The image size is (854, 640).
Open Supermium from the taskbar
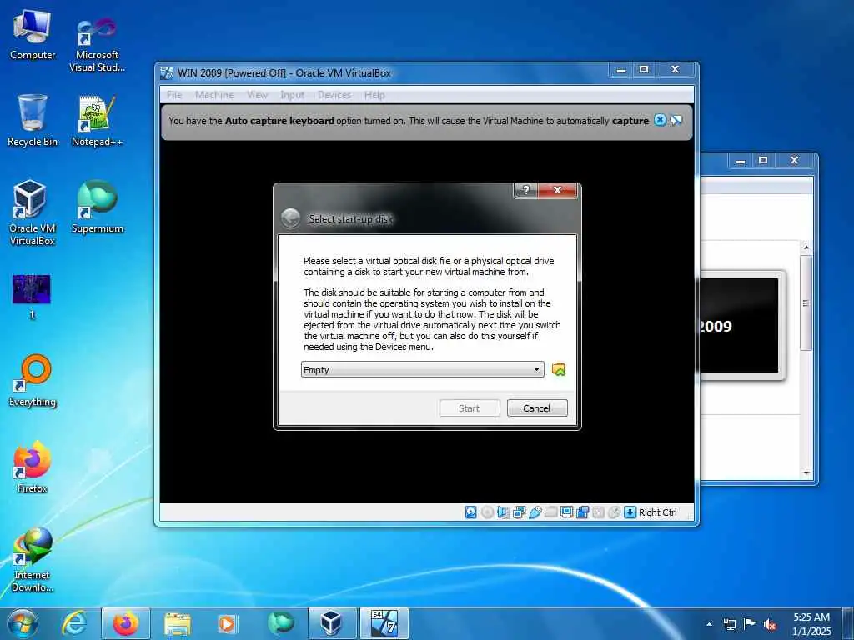click(x=280, y=623)
